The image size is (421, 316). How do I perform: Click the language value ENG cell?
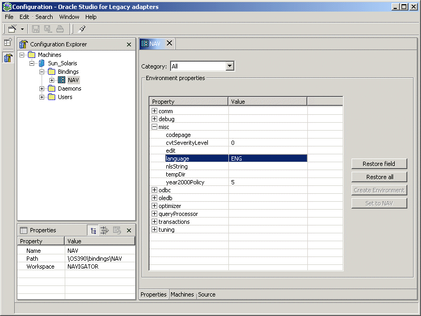click(x=268, y=159)
